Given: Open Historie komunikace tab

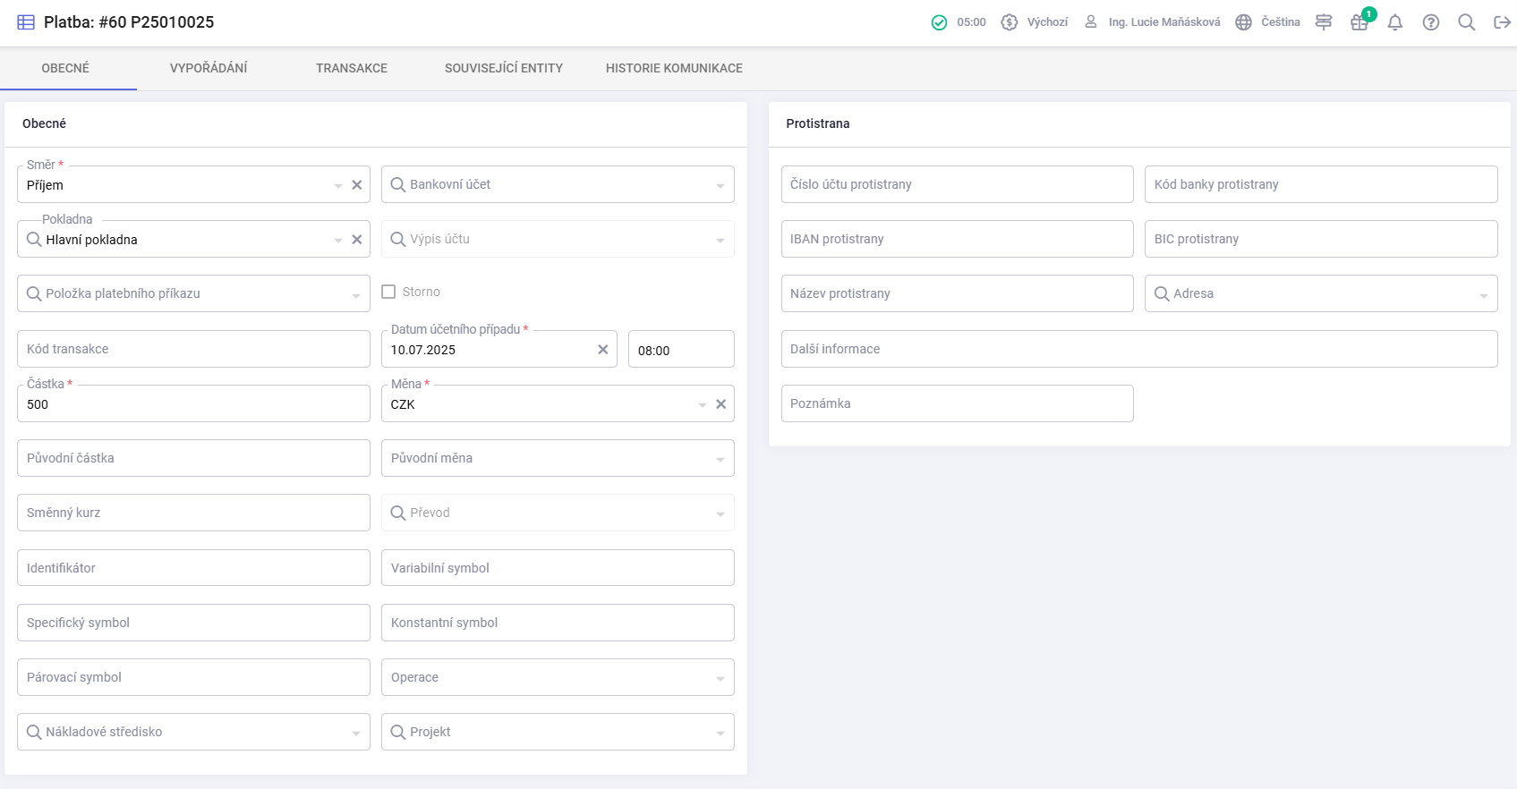Looking at the screenshot, I should pos(674,68).
